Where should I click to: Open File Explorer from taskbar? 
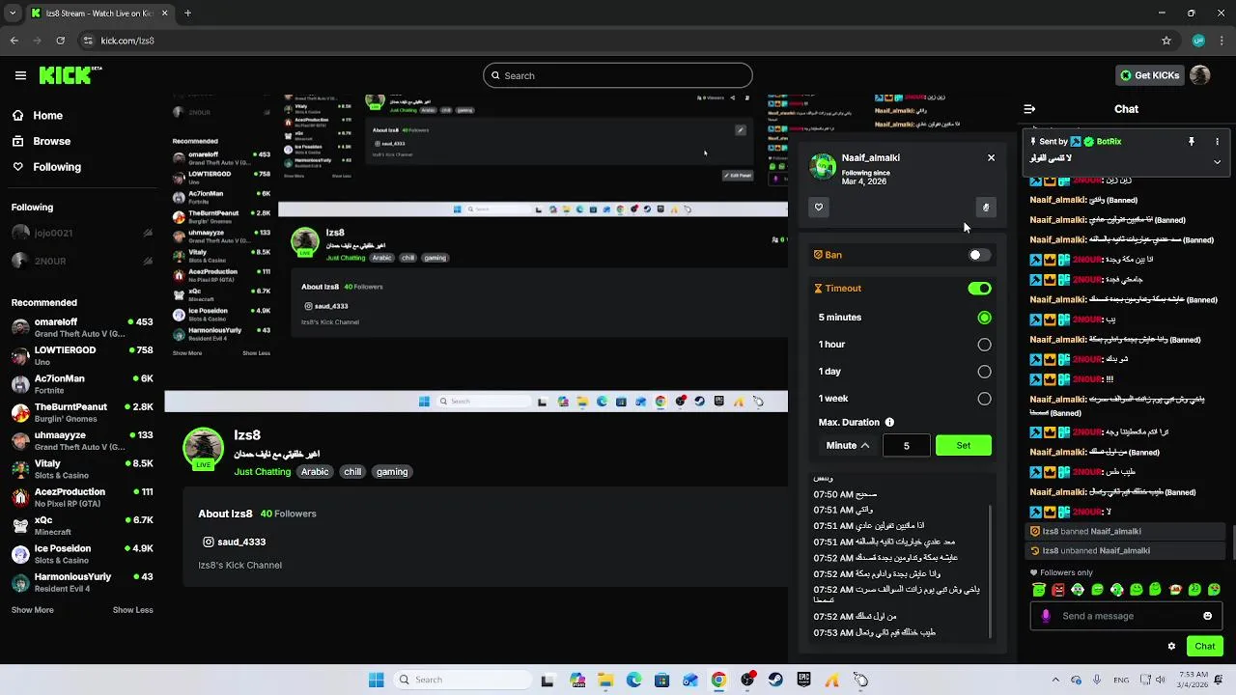605,680
